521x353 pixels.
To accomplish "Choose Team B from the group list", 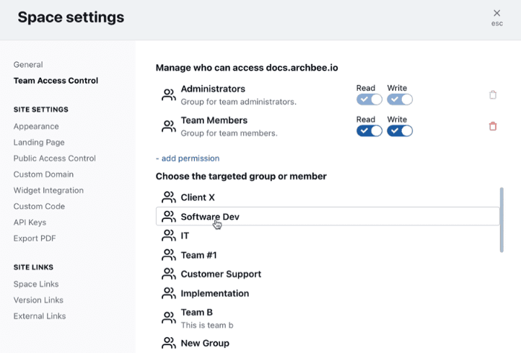I will pyautogui.click(x=196, y=313).
